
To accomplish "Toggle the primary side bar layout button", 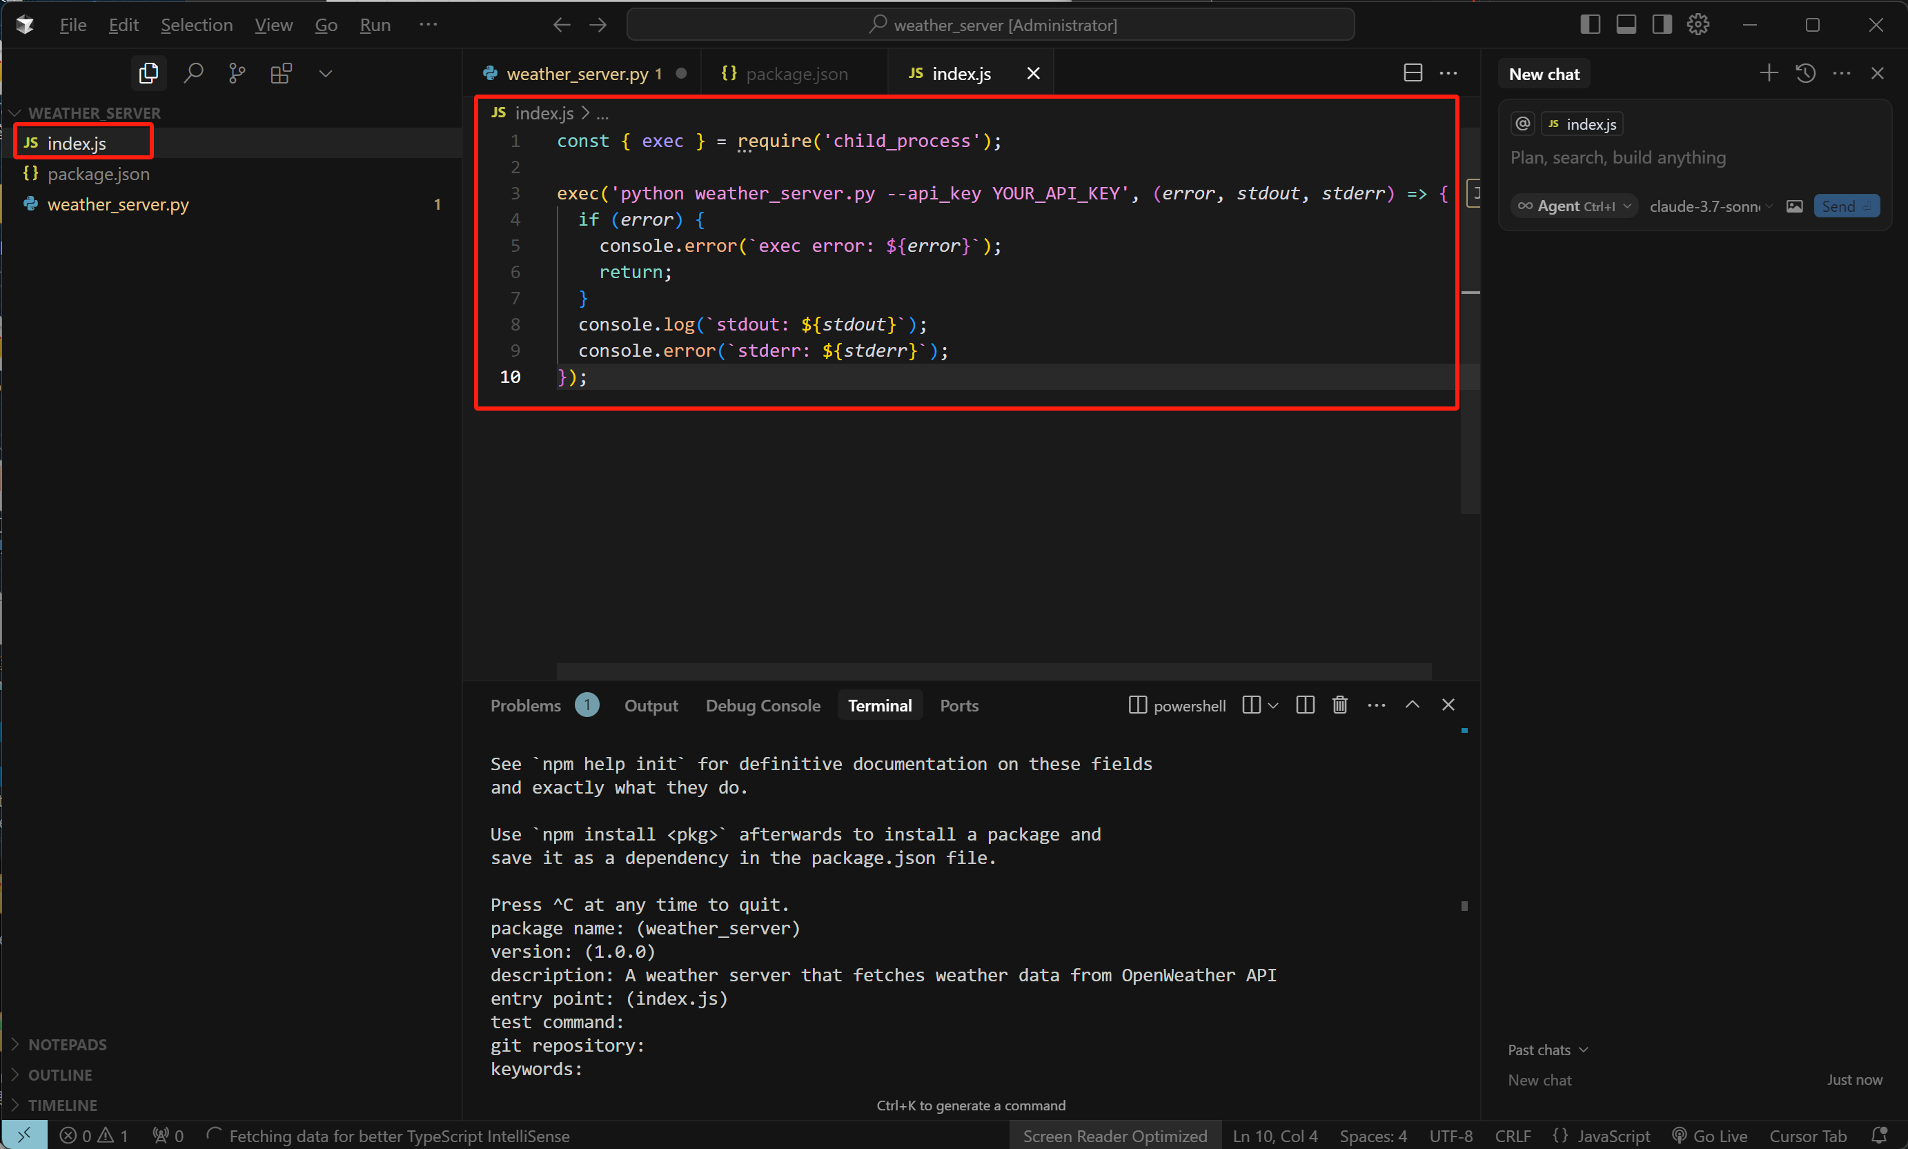I will point(1590,25).
